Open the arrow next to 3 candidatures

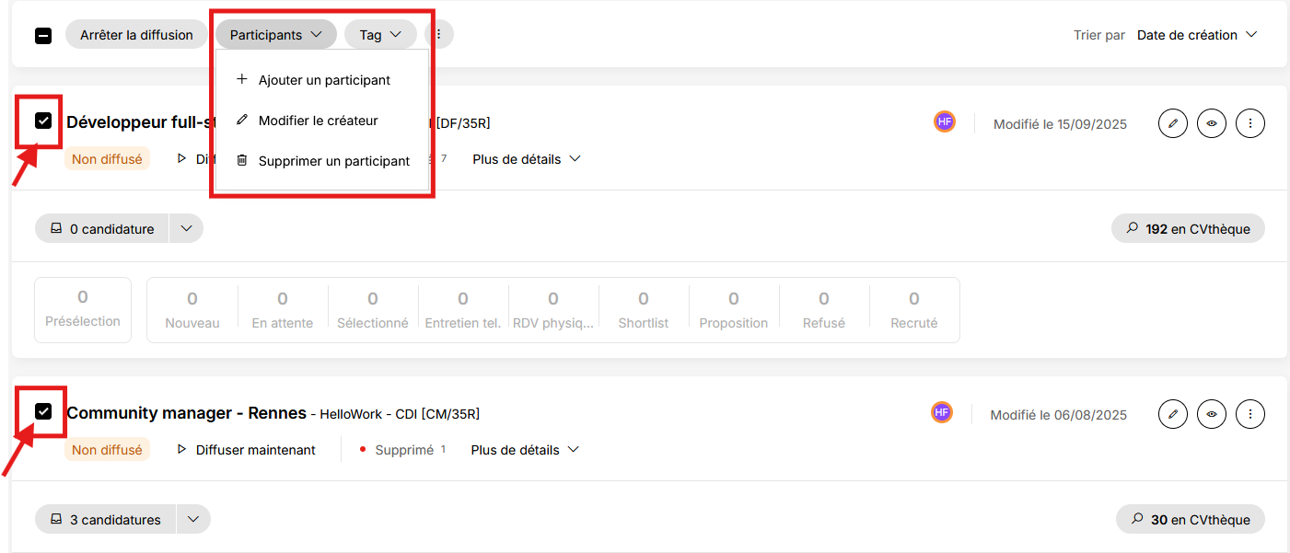pos(193,520)
